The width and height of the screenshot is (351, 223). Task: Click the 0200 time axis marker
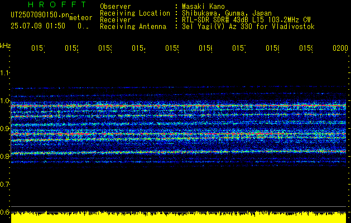(x=340, y=48)
